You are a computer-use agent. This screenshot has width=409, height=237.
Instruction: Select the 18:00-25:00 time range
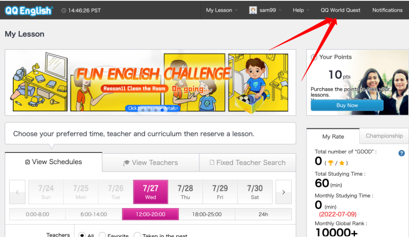[x=207, y=214]
